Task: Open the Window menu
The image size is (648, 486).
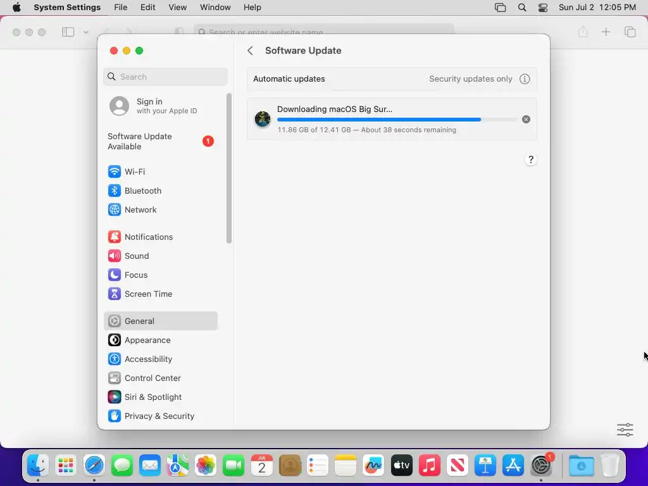Action: (215, 8)
